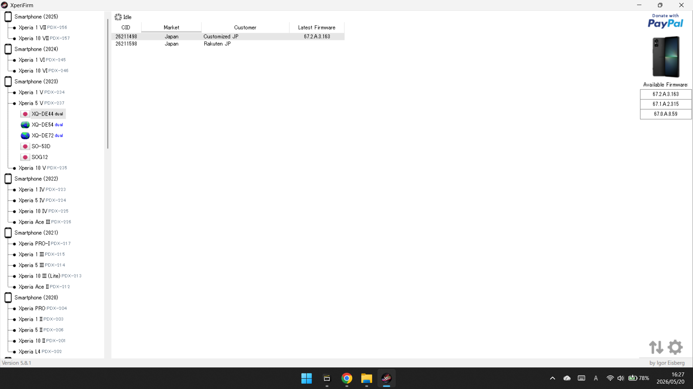Select model XQ-DE72 dual

[47, 135]
